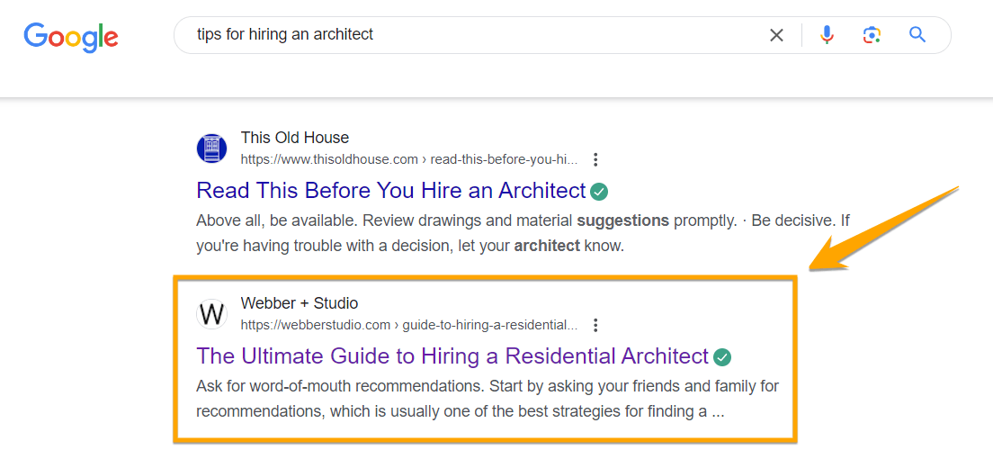Click the This Old House result snippet text

point(522,233)
